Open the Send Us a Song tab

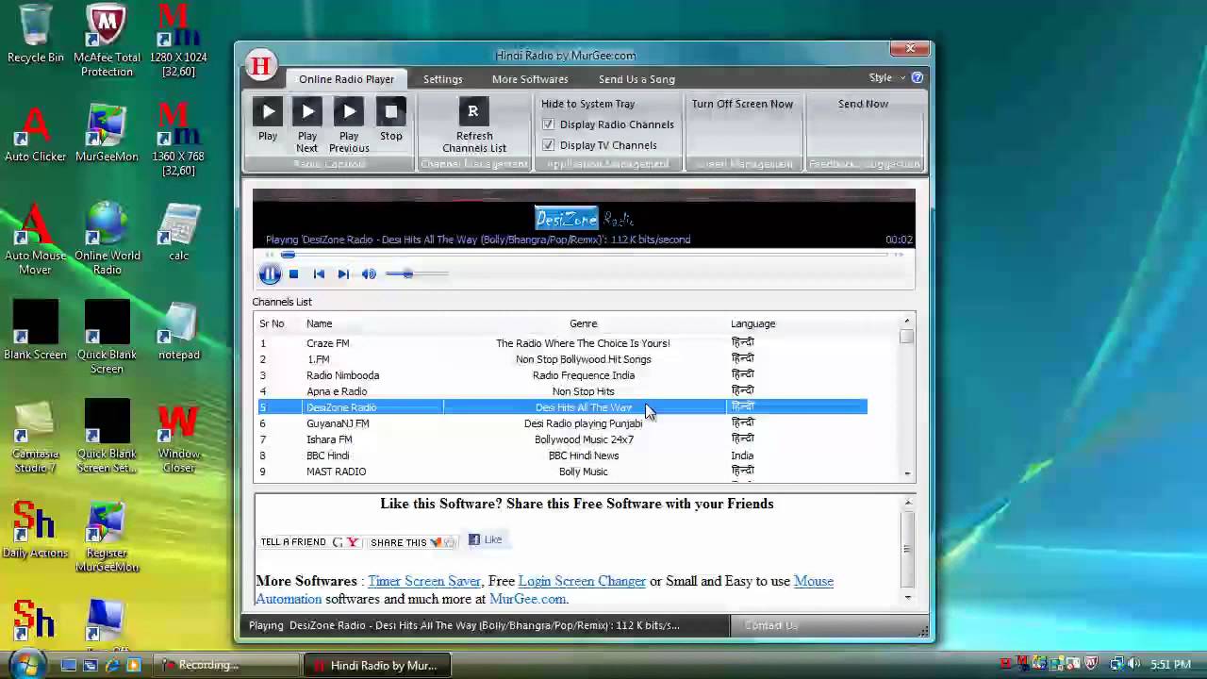(x=637, y=79)
